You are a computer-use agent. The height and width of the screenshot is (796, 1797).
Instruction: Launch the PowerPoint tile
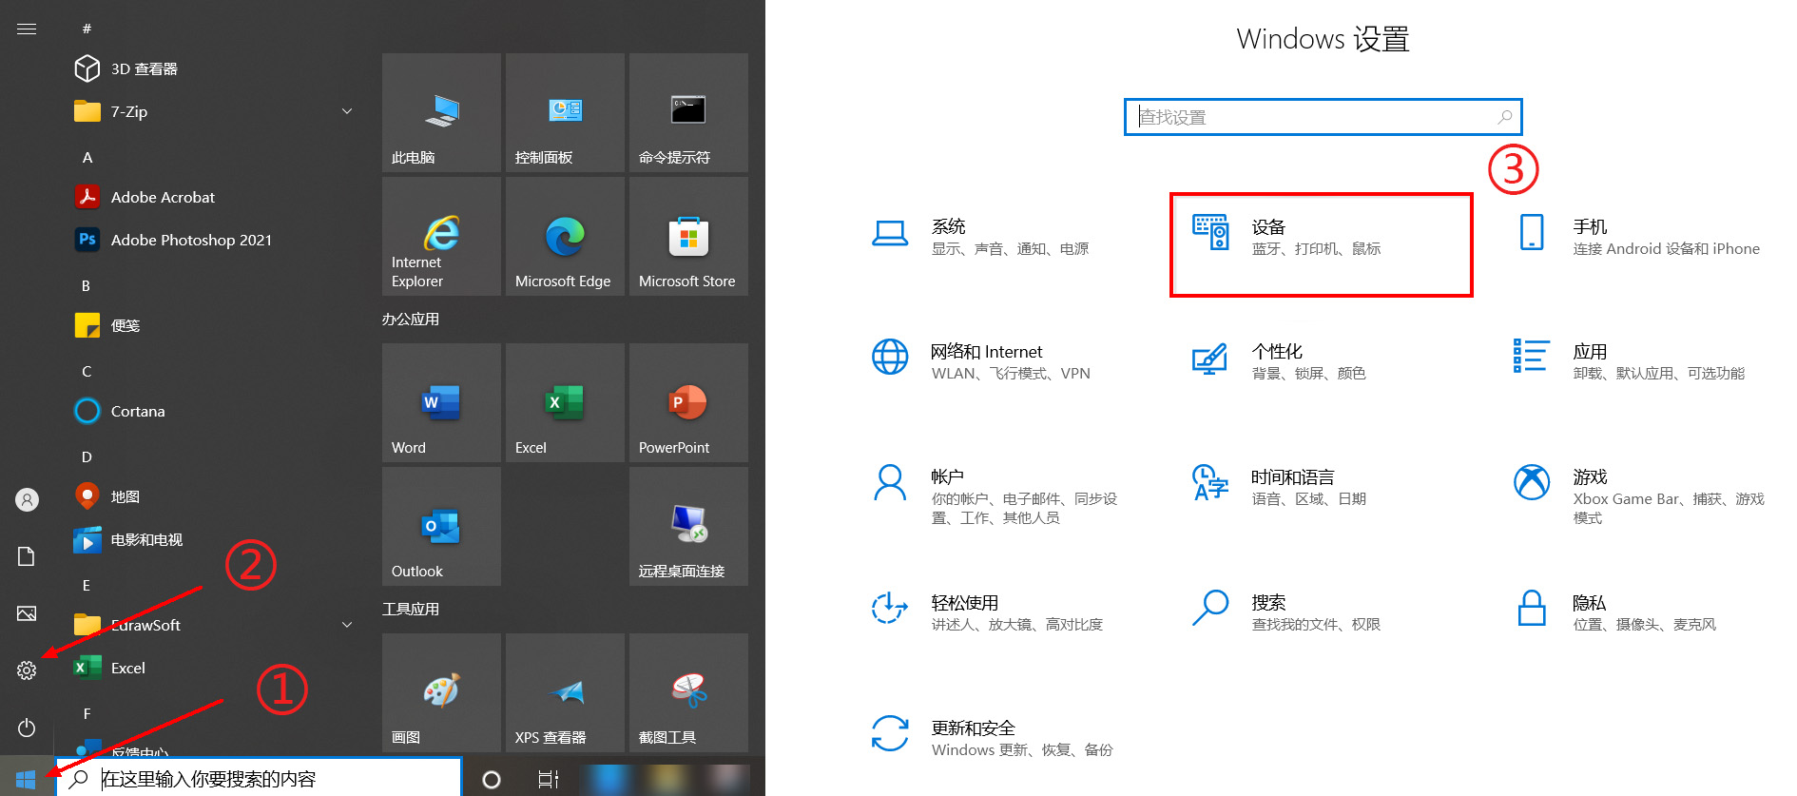click(x=688, y=403)
